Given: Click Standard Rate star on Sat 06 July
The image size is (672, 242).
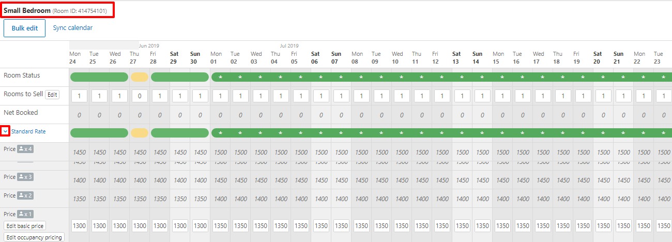Looking at the screenshot, I should click(321, 133).
